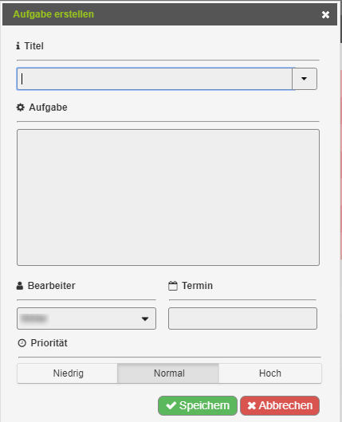Image resolution: width=342 pixels, height=422 pixels.
Task: Focus the Titel text input field
Action: pyautogui.click(x=155, y=79)
